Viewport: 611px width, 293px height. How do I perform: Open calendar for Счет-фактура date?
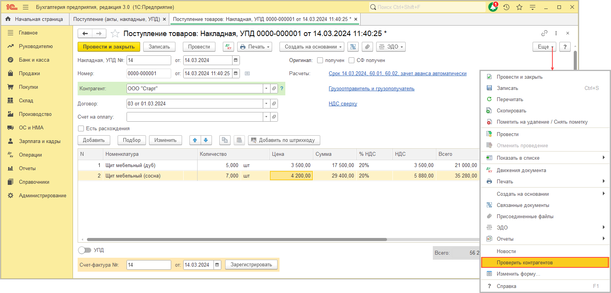click(217, 265)
